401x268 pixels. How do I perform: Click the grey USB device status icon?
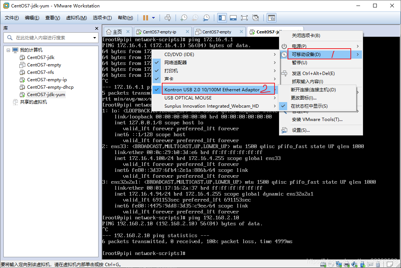(x=378, y=264)
